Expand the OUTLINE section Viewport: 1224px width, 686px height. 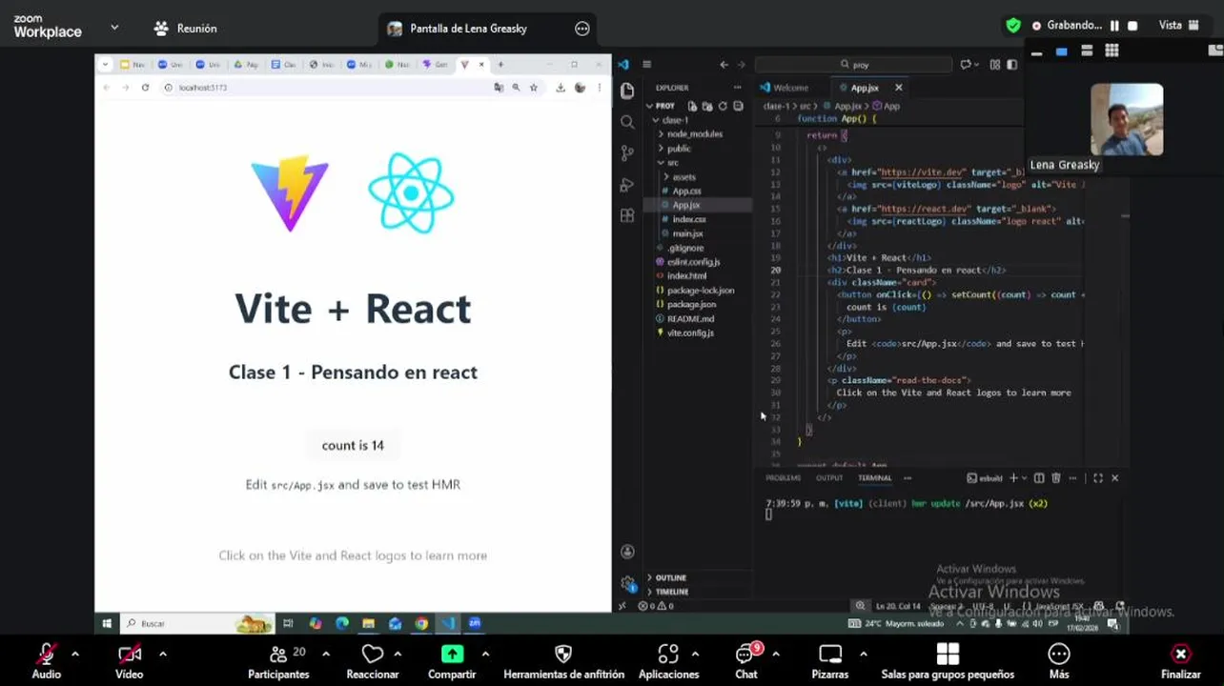coord(670,577)
